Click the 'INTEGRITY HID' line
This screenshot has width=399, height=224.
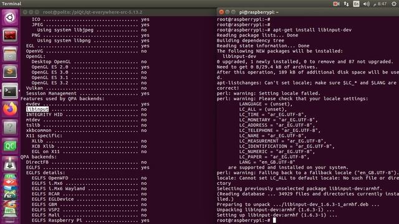click(x=86, y=114)
